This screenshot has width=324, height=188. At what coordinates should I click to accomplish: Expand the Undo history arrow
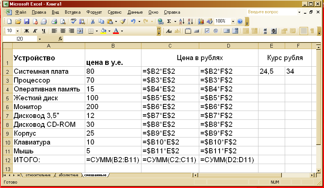click(139, 21)
